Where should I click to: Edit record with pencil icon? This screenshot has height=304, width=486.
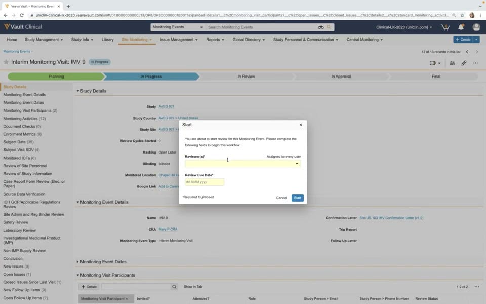point(464,63)
